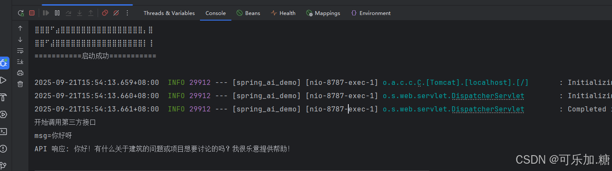Open the Terminal tool window
The image size is (612, 171).
tap(3, 132)
